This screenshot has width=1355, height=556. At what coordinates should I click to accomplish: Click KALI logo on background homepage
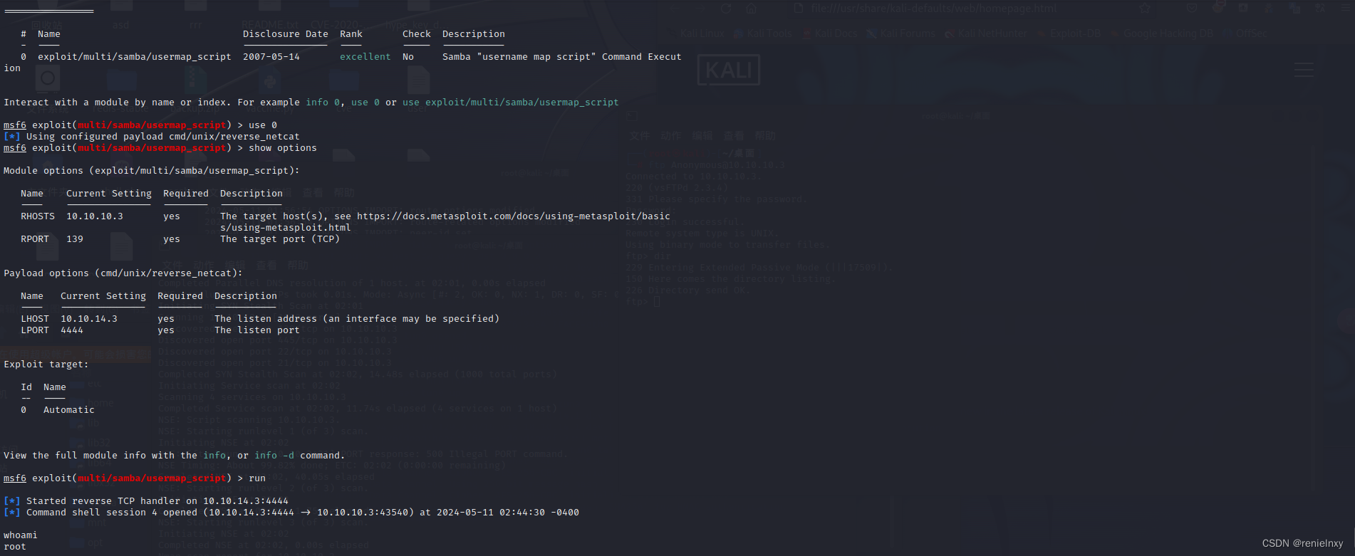point(728,70)
